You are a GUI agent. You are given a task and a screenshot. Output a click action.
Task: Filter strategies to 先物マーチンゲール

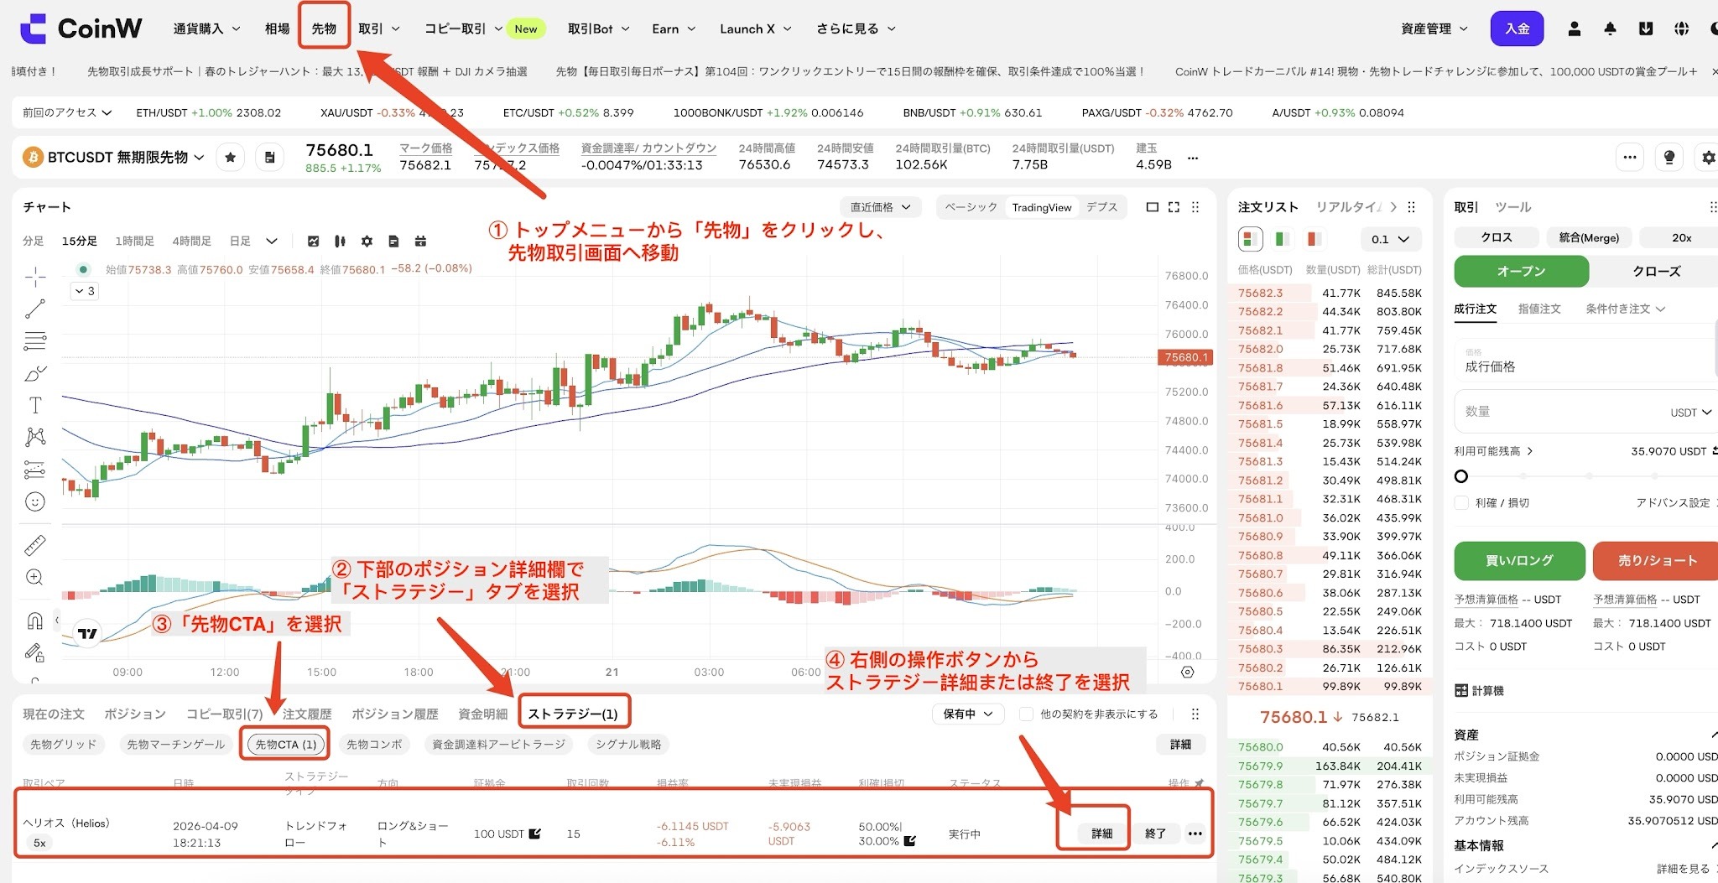point(176,744)
